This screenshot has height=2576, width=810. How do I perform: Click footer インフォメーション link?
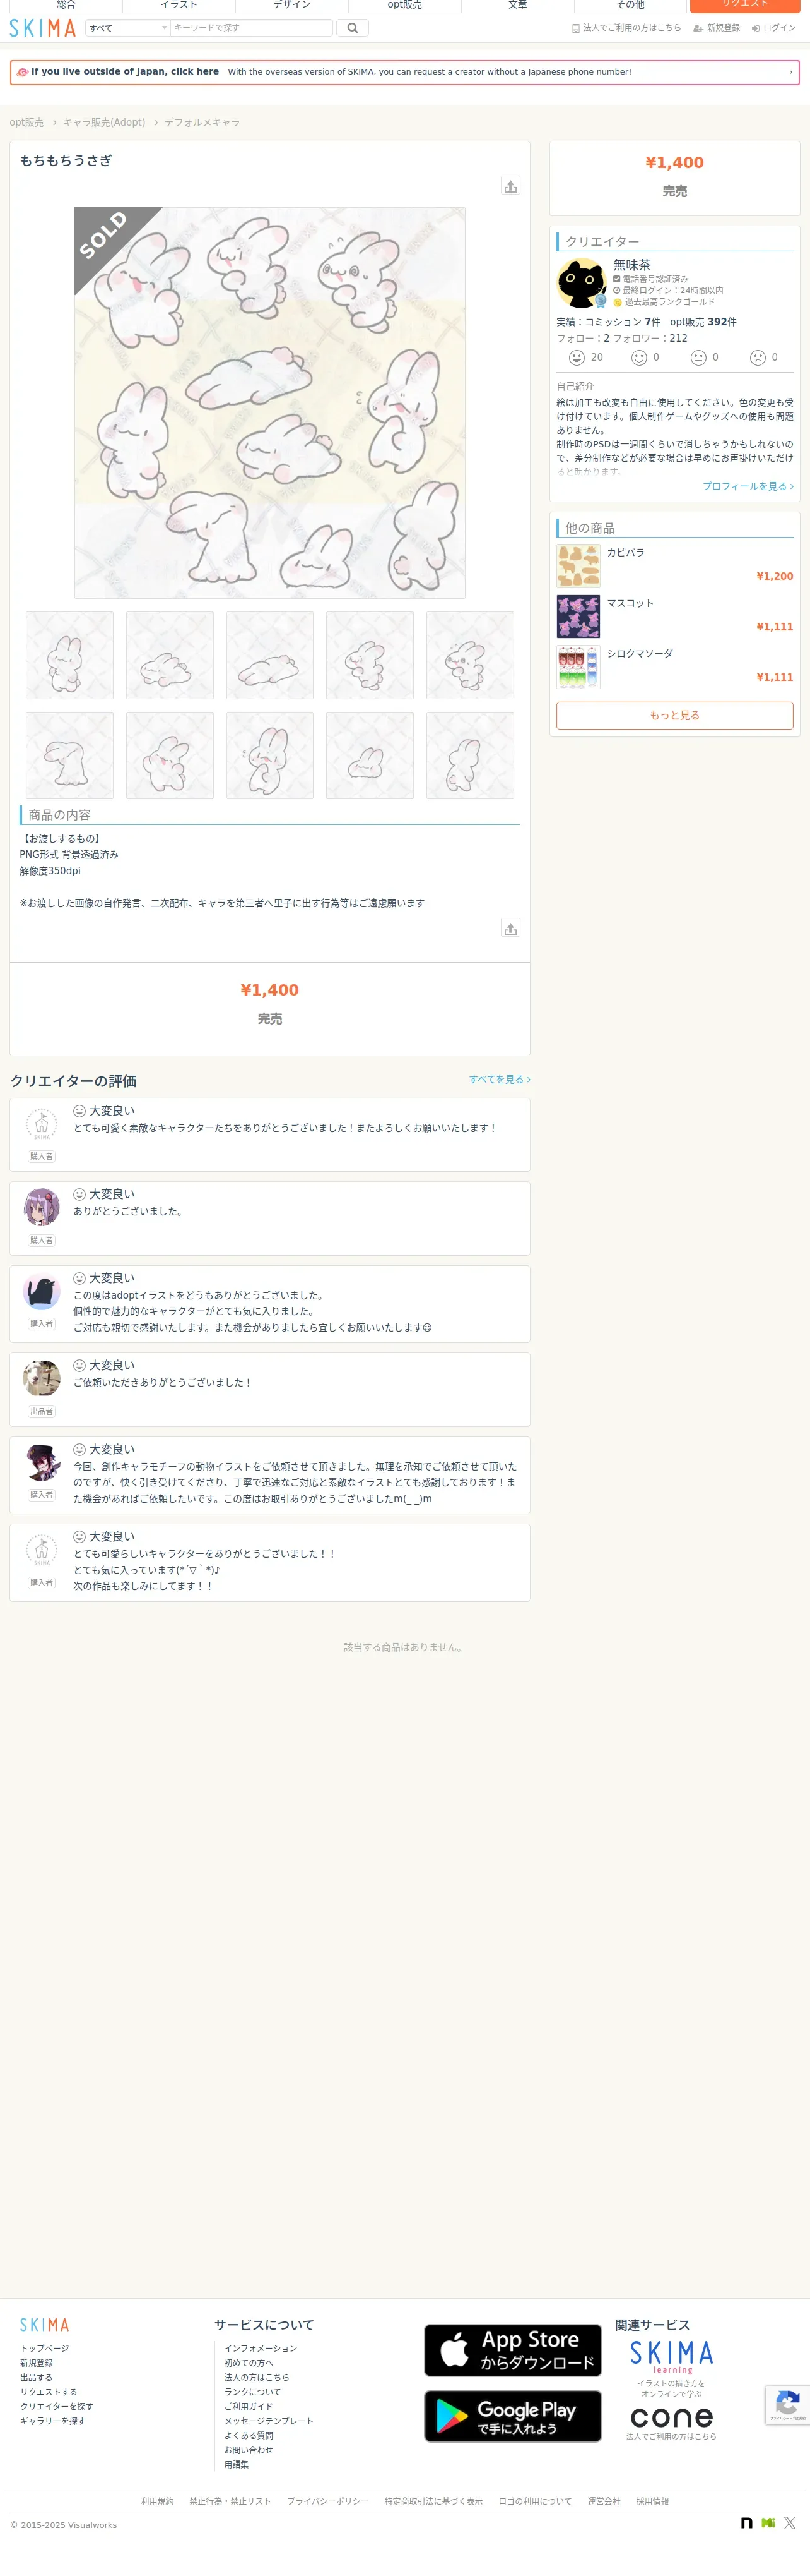(261, 2348)
